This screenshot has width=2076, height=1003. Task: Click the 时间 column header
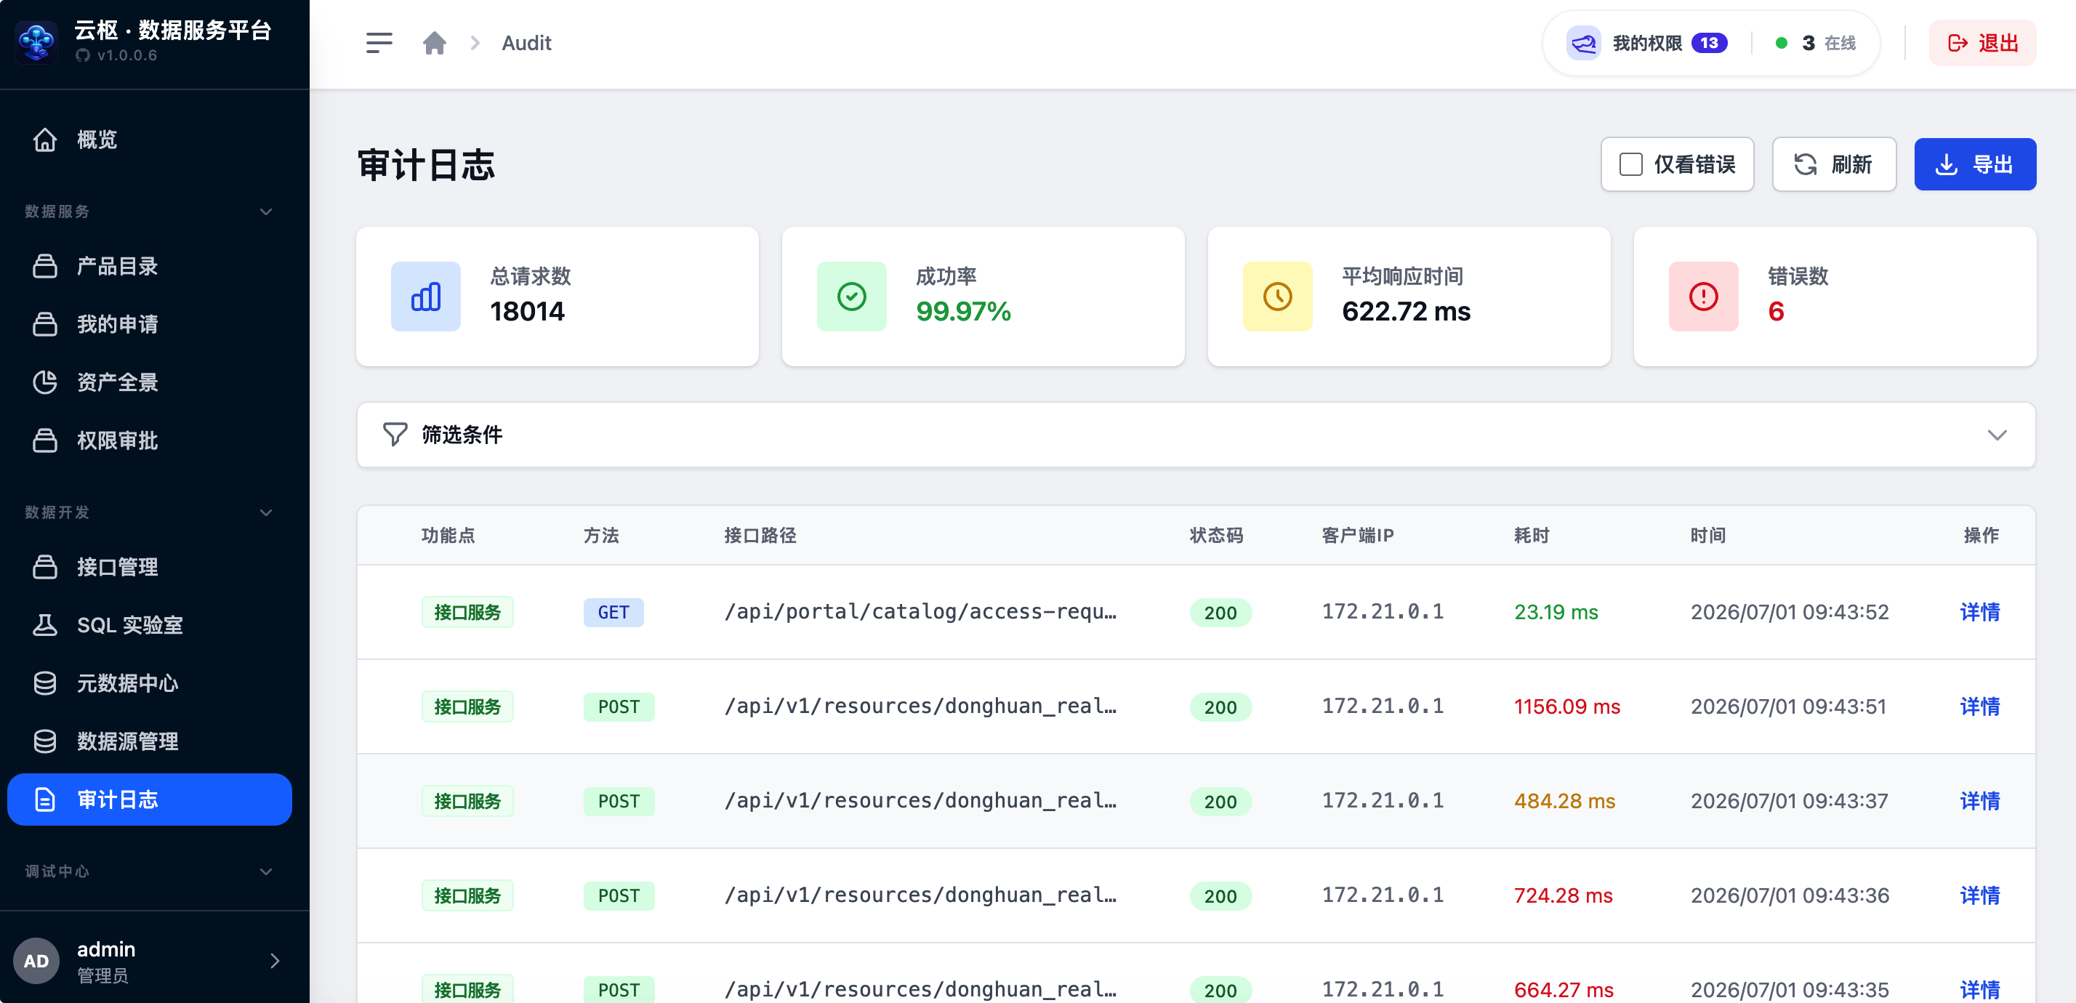(1707, 535)
